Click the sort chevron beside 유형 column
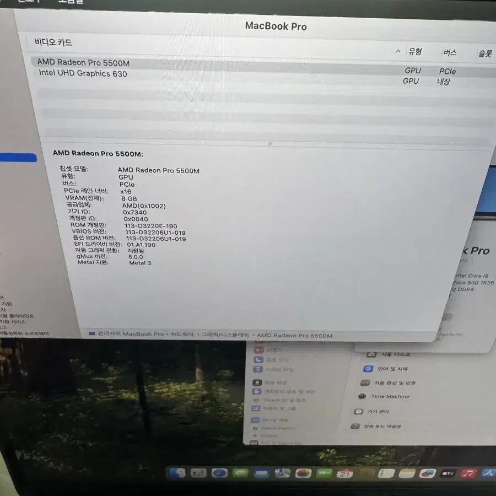 tap(398, 51)
